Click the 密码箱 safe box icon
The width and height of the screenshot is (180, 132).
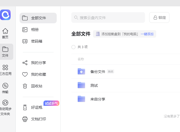(x=25, y=41)
